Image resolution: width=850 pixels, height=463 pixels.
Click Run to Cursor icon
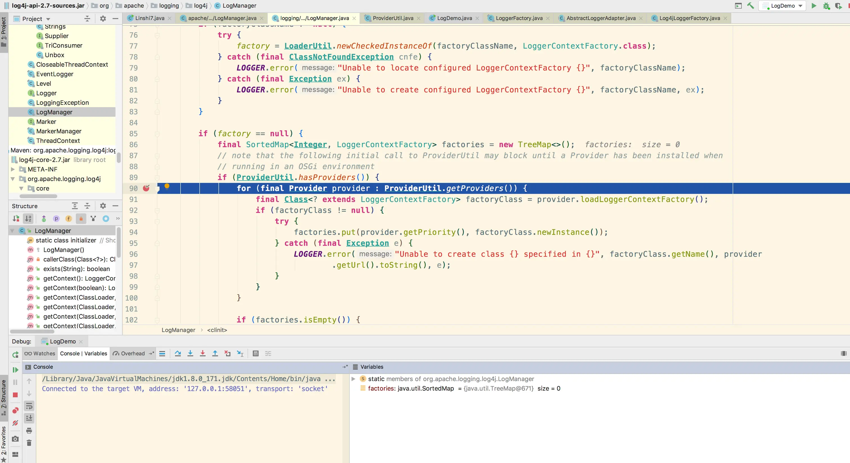240,353
